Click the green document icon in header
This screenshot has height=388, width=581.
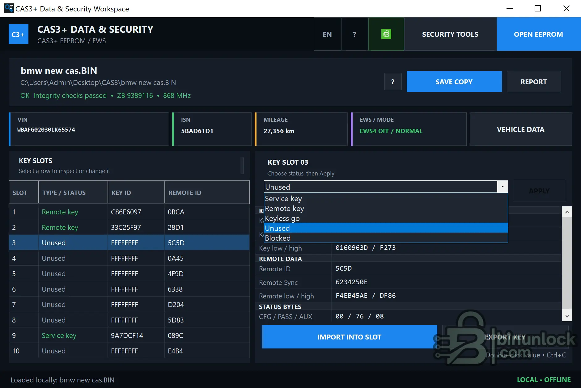(386, 34)
